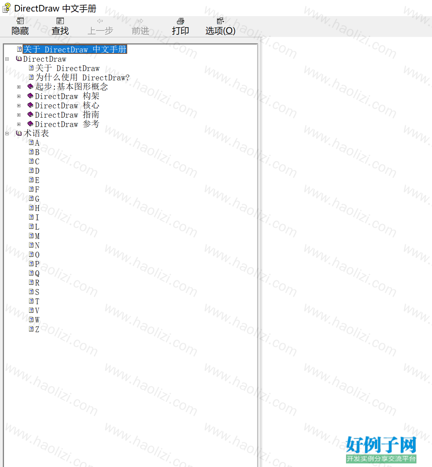This screenshot has height=467, width=432.
Task: Open glossary letter L
Action: pyautogui.click(x=37, y=227)
